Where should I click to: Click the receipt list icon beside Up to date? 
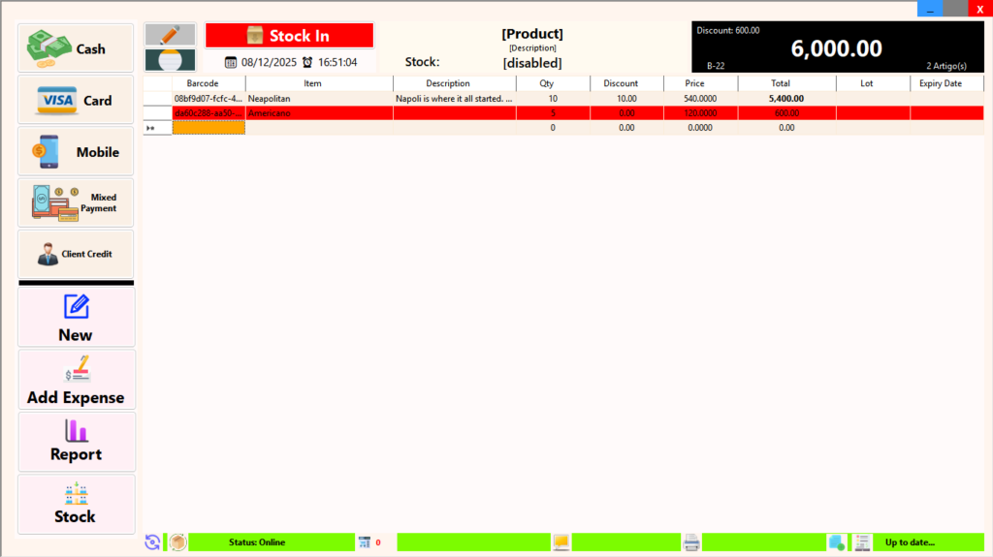click(862, 542)
